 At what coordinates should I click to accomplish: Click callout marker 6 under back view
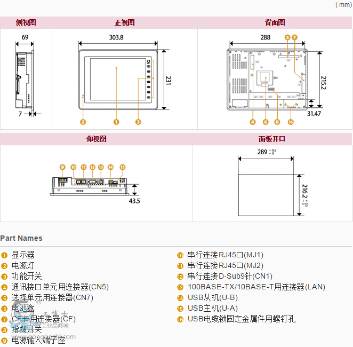pos(266,122)
